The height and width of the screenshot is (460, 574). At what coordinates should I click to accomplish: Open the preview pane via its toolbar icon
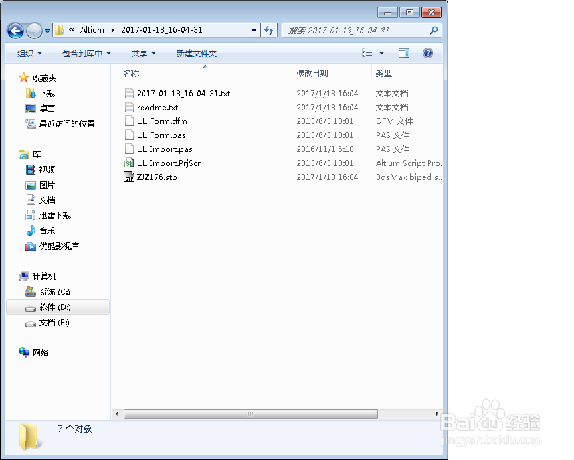pos(403,53)
